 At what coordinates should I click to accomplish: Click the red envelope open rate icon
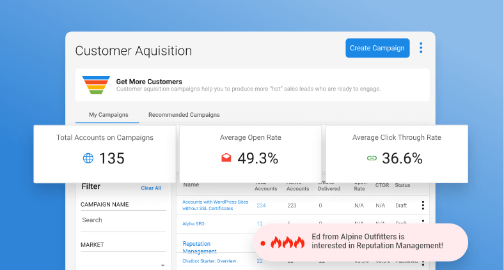[x=226, y=158]
